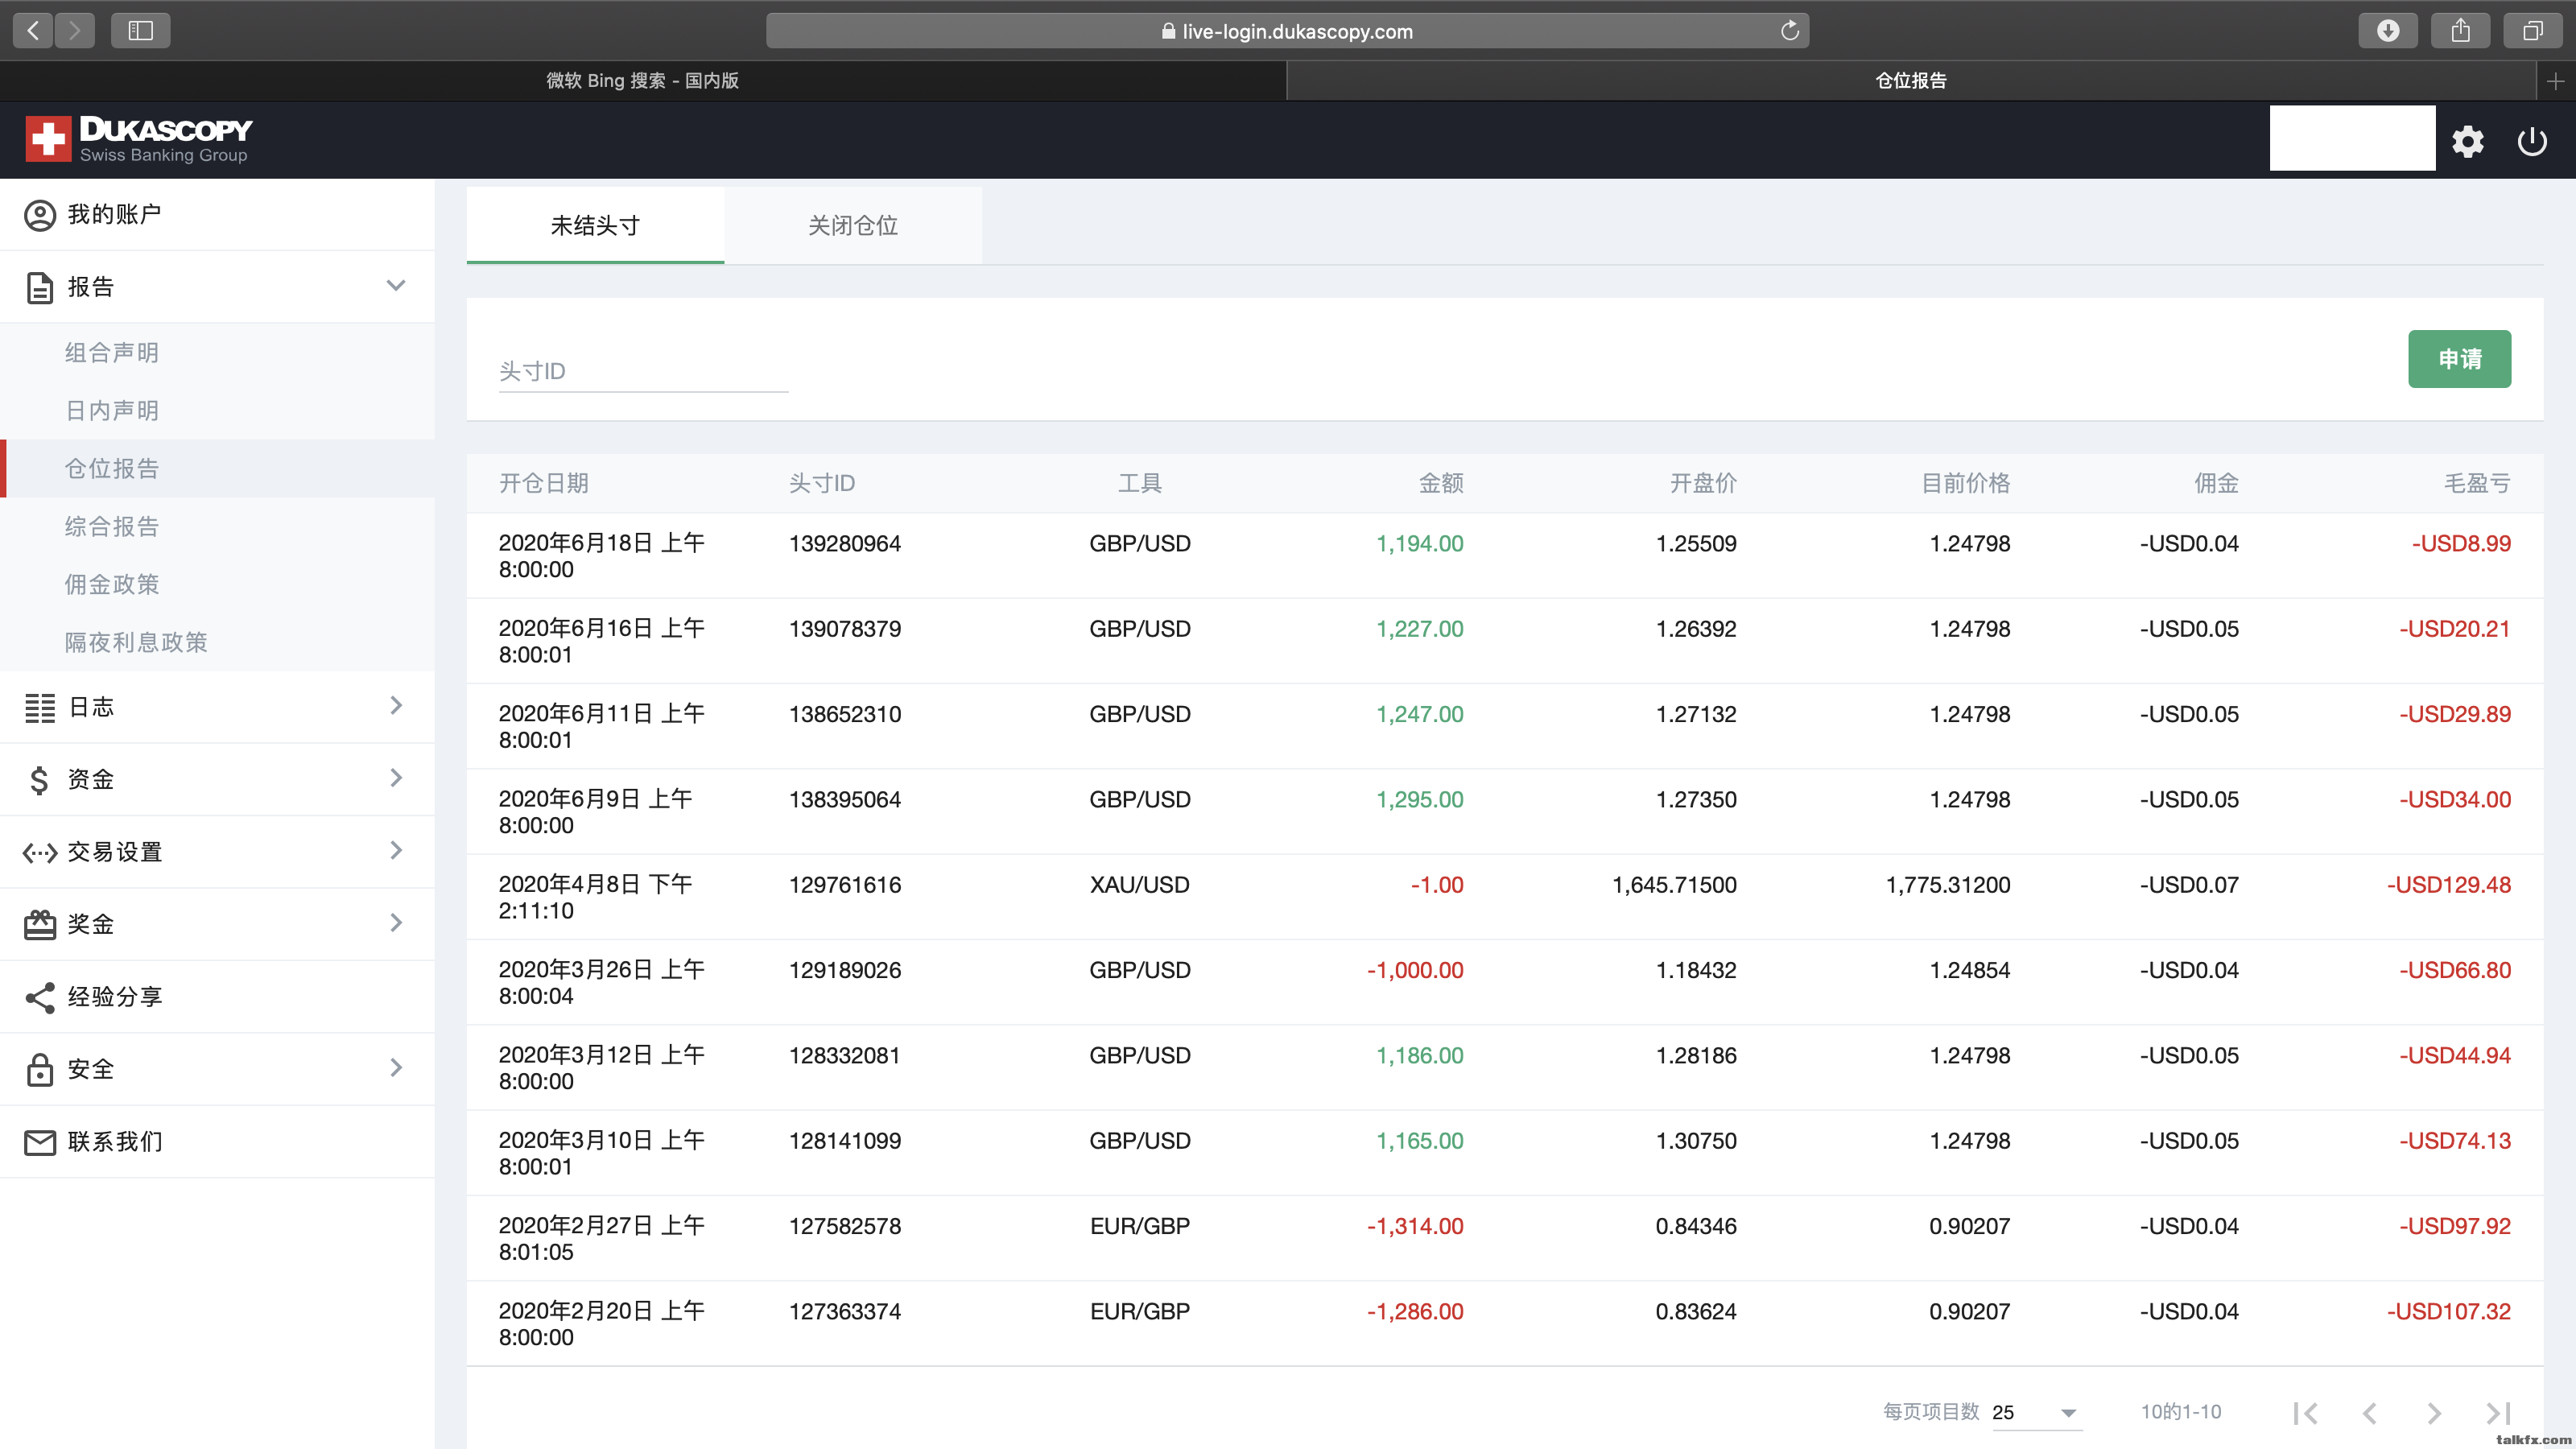
Task: Click the green 申请 button
Action: pos(2459,359)
